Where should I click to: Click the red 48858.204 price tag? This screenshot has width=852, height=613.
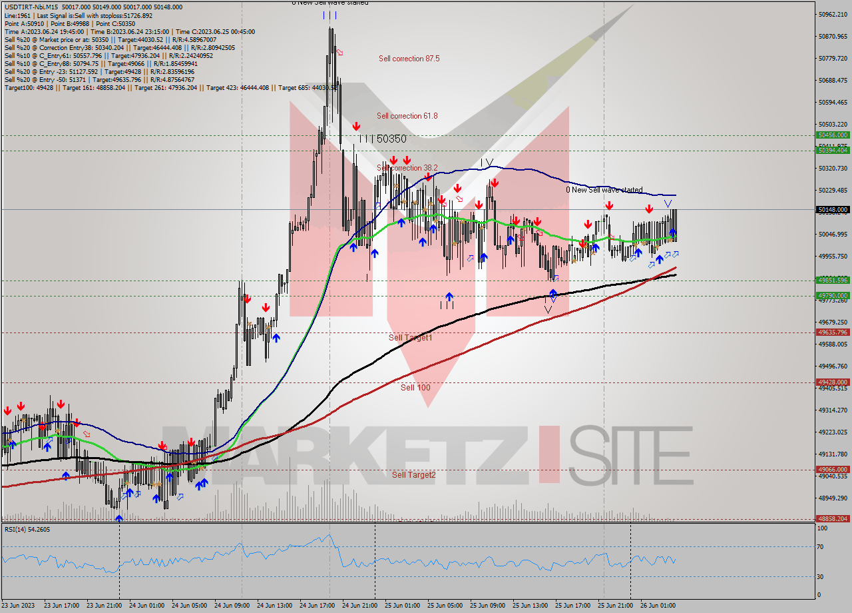pyautogui.click(x=832, y=518)
